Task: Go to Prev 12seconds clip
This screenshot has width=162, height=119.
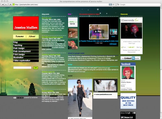Action: [x=124, y=47]
